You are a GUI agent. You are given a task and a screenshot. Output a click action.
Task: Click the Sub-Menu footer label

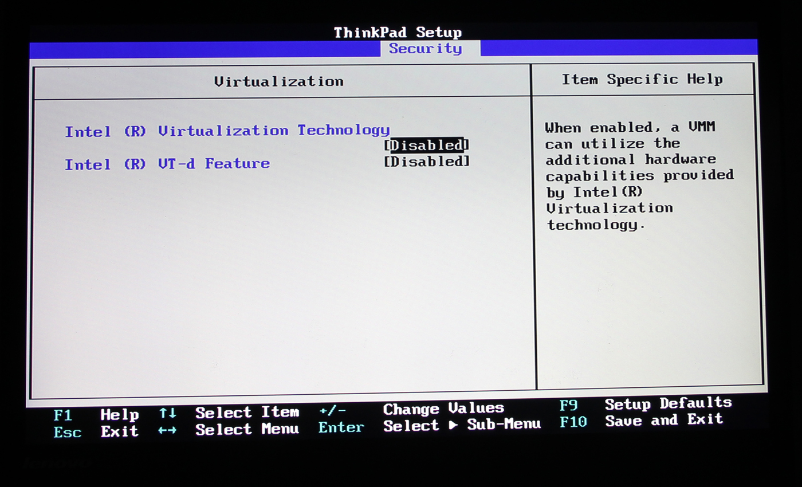(504, 425)
